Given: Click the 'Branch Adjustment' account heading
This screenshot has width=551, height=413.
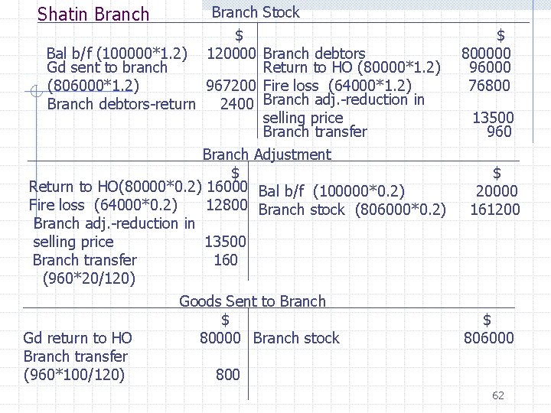Looking at the screenshot, I should [x=267, y=154].
